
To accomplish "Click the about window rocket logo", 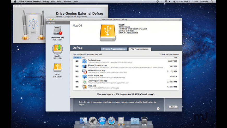I will pyautogui.click(x=33, y=25).
